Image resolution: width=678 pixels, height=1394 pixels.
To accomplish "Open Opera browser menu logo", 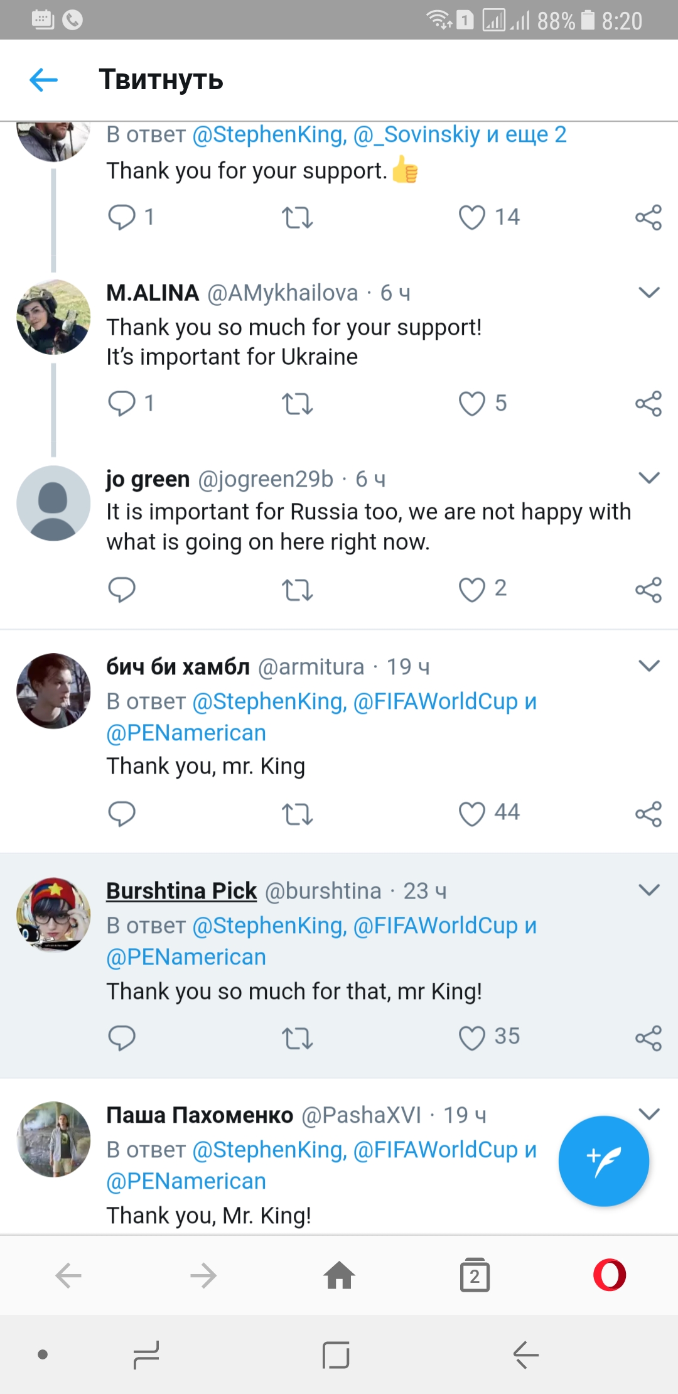I will click(610, 1275).
